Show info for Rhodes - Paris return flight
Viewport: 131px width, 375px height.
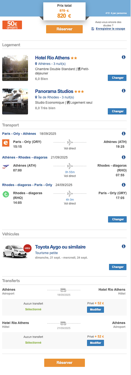[124, 185]
